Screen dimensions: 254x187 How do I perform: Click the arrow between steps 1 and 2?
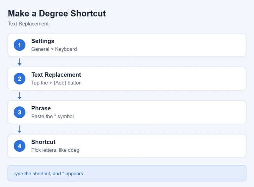[x=20, y=62]
